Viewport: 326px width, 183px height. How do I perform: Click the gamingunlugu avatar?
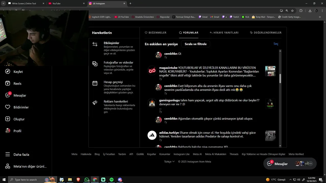(x=152, y=103)
